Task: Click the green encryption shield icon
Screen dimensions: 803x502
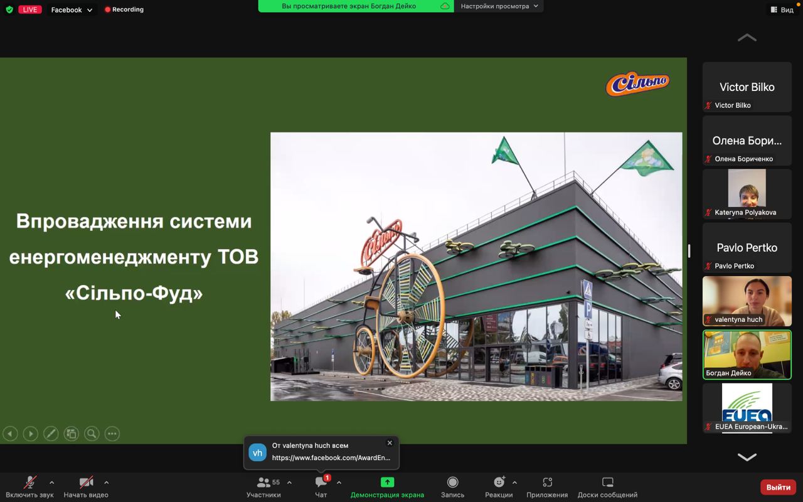Action: point(9,9)
